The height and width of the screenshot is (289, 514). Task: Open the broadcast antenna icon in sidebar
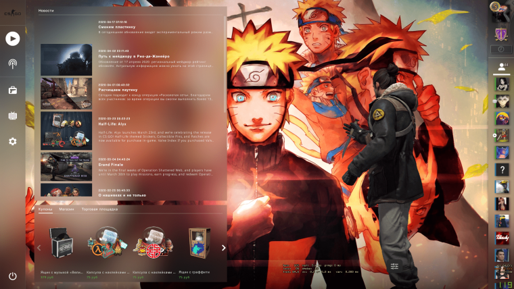(x=12, y=64)
